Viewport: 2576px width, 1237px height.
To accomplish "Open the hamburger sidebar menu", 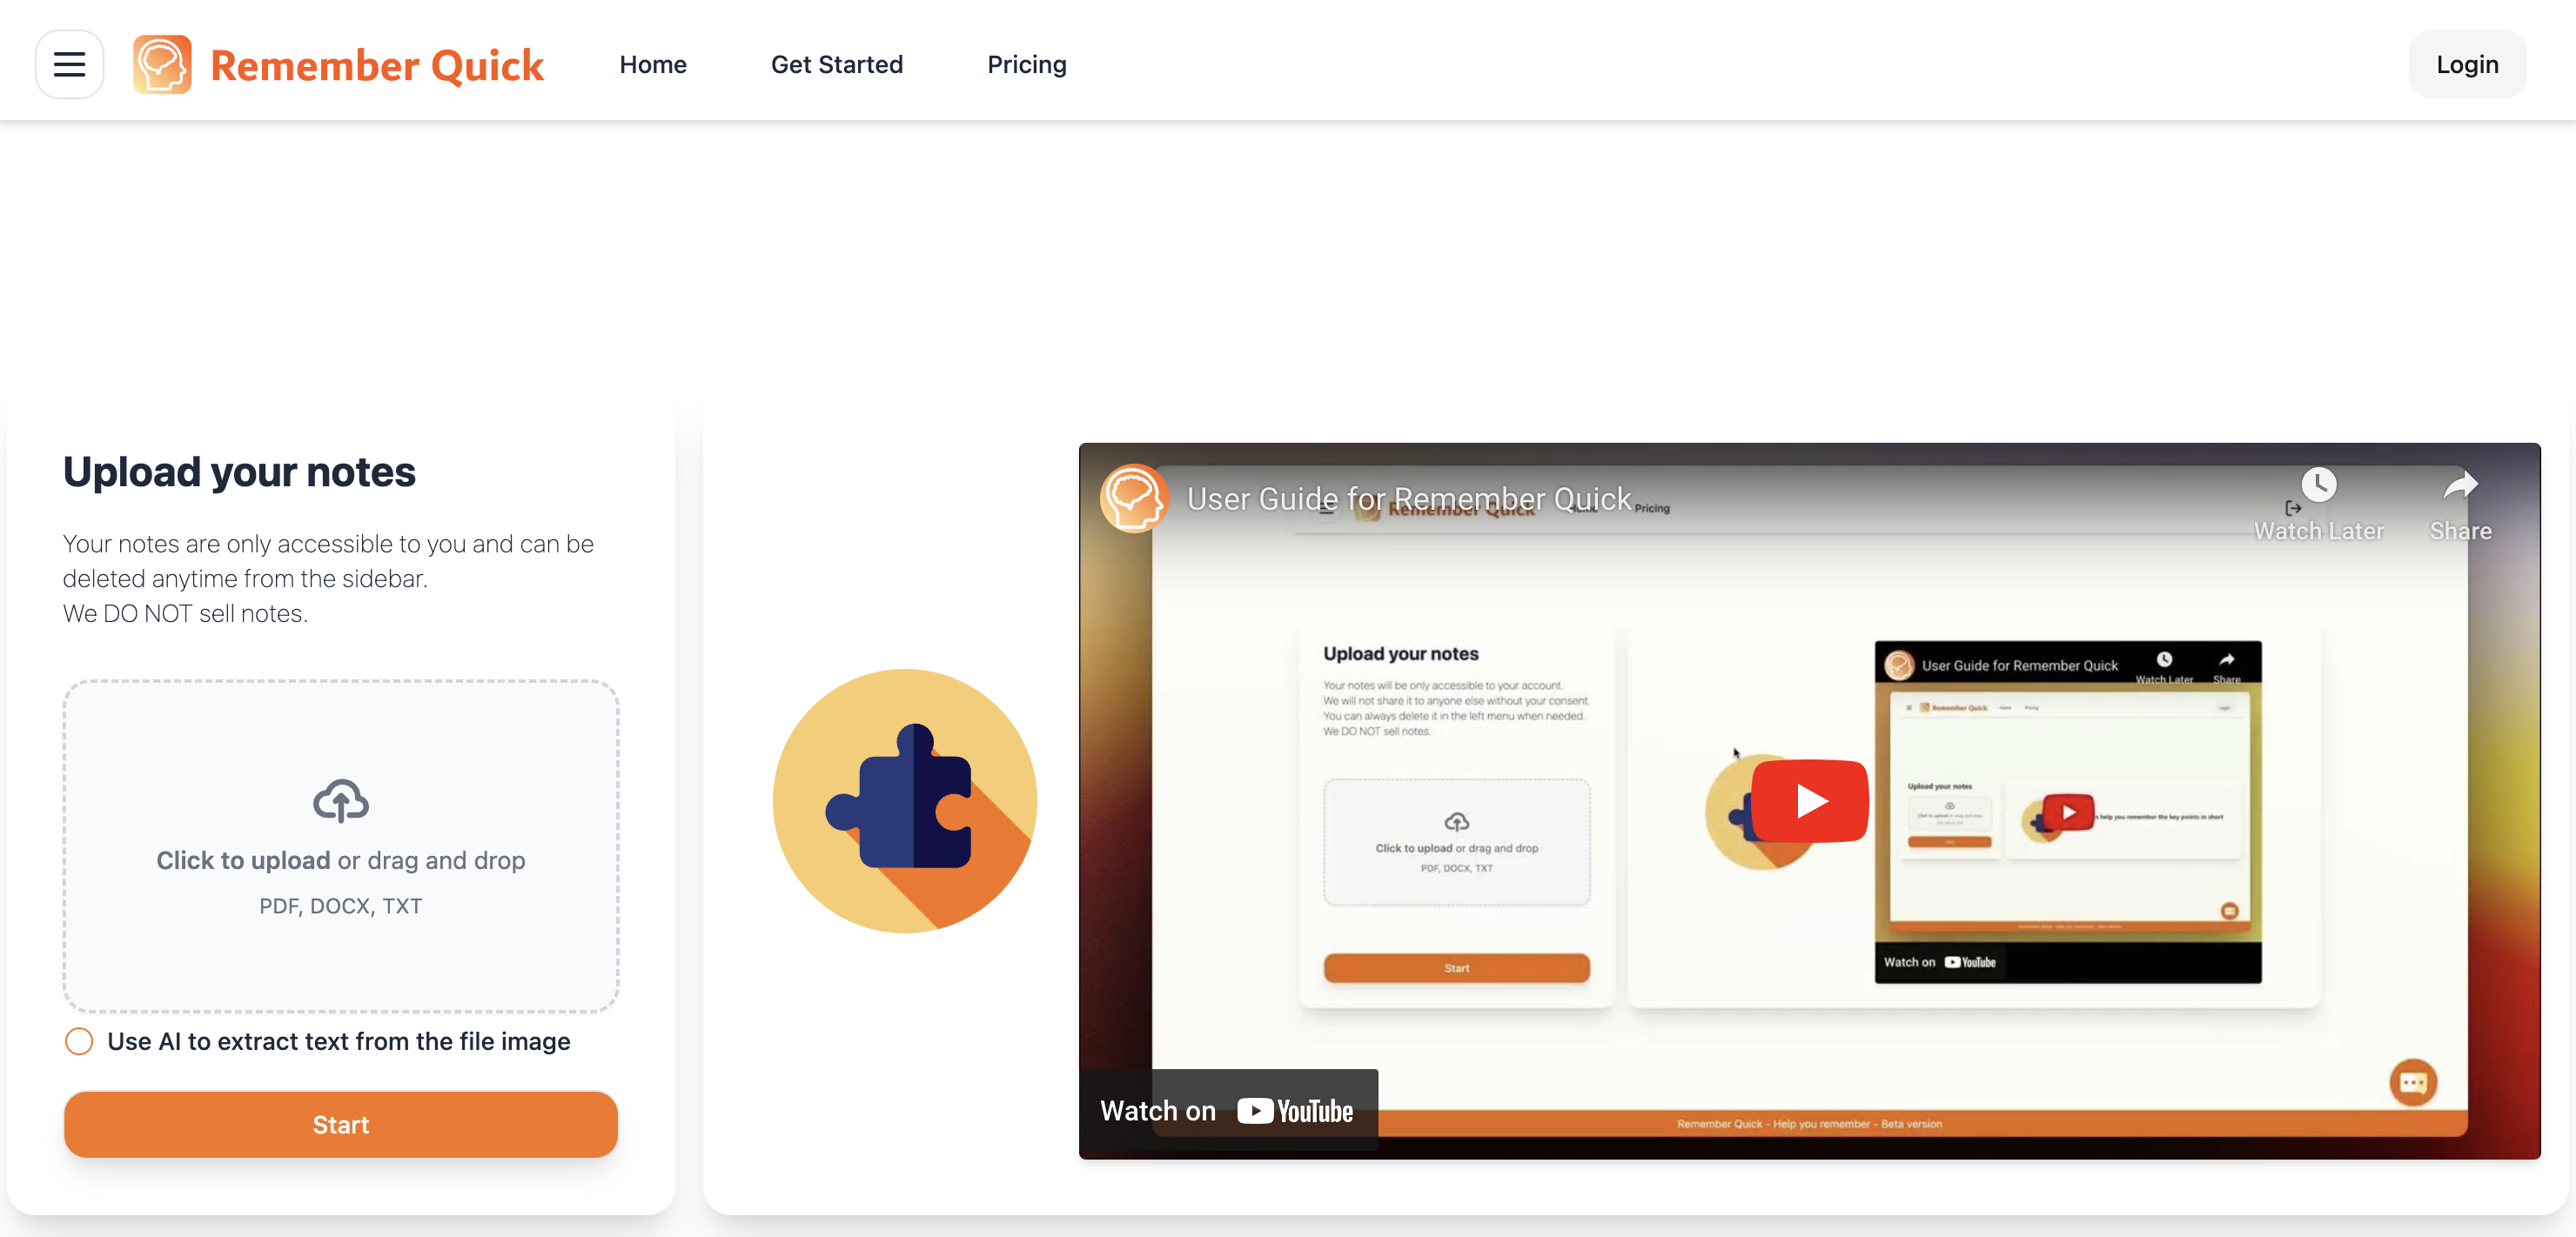I will [x=69, y=65].
